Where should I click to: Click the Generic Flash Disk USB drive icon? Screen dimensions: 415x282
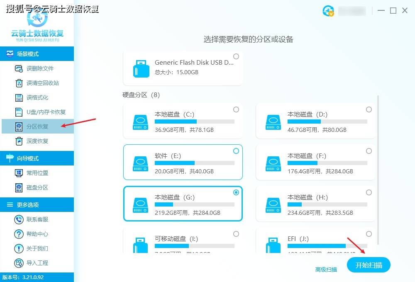coord(141,69)
